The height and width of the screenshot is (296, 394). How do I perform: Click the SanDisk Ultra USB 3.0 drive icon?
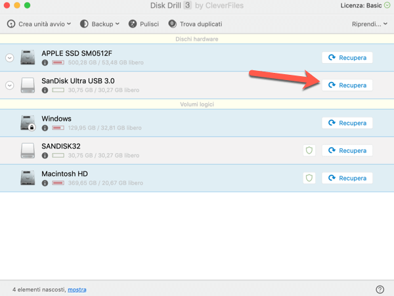click(28, 85)
